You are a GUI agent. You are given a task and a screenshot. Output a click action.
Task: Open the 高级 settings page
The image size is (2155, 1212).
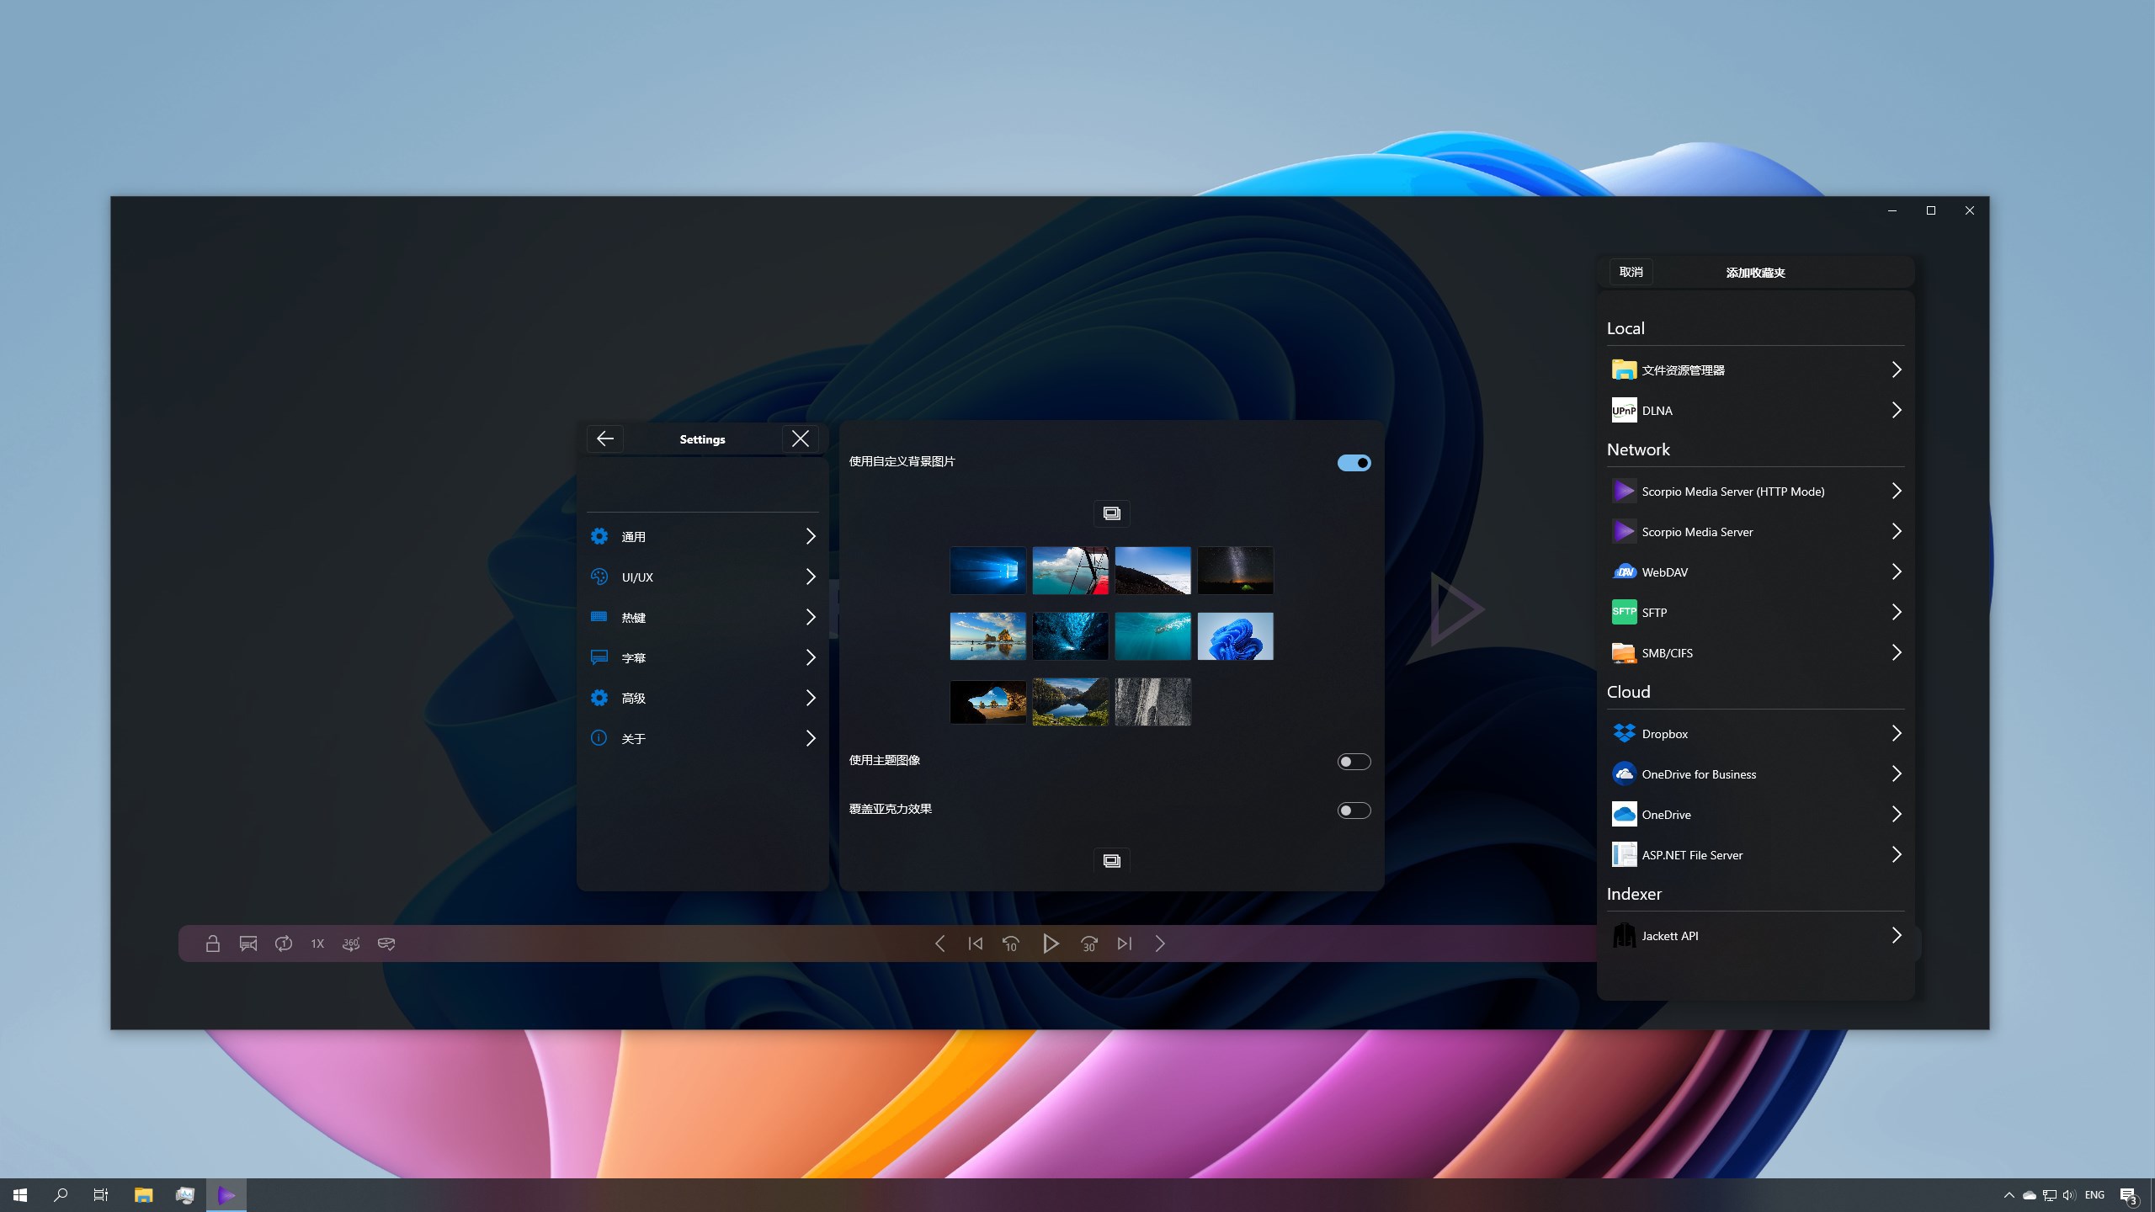704,698
